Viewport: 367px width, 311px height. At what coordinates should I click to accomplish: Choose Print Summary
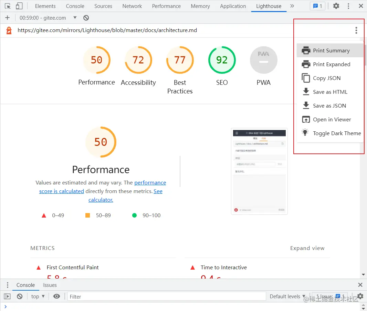coord(330,50)
